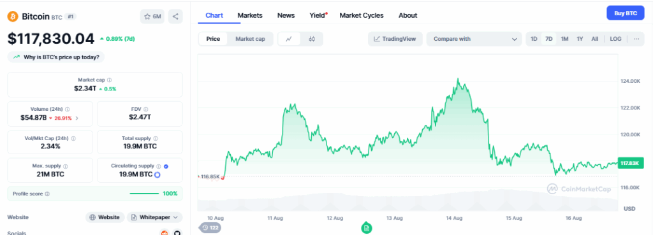Toggle the chart to Market cap view
The height and width of the screenshot is (235, 653).
tap(250, 39)
